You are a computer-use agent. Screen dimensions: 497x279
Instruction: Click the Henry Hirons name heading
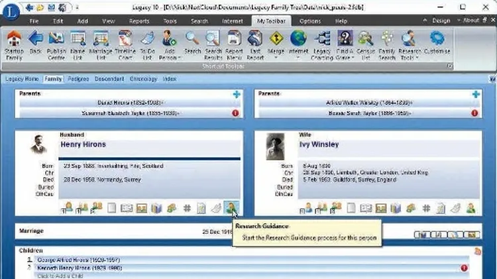tap(83, 144)
